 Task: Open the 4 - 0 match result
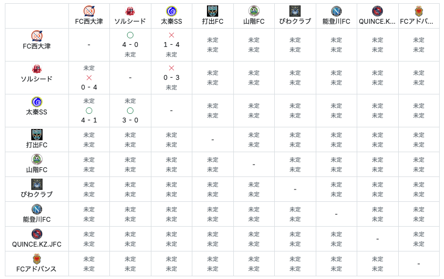tap(130, 45)
